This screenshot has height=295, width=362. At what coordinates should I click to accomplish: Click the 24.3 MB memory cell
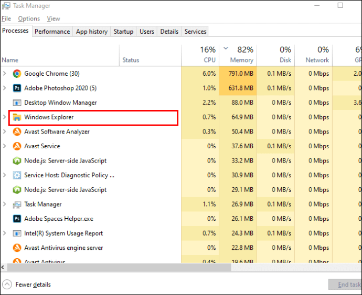point(238,233)
